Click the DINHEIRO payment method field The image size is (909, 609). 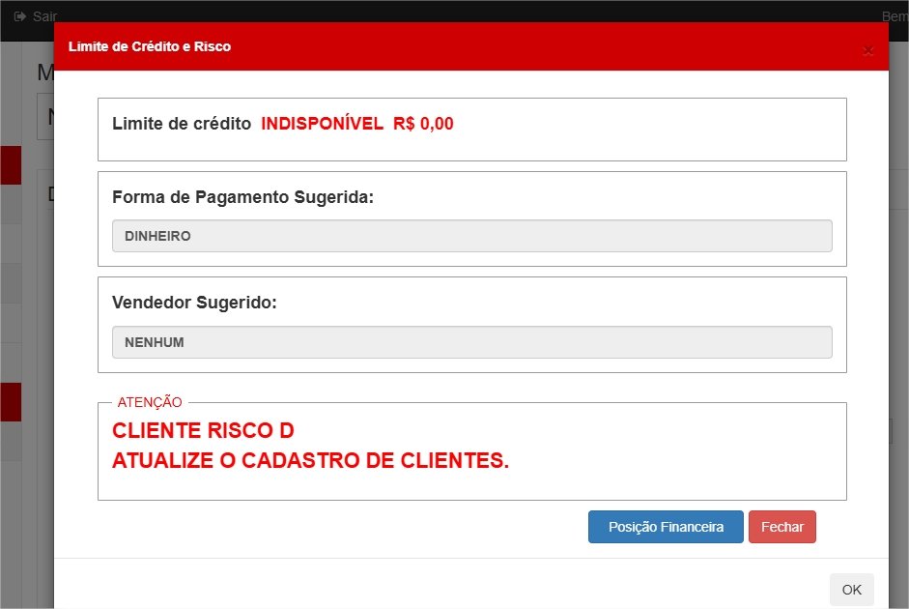pyautogui.click(x=472, y=236)
